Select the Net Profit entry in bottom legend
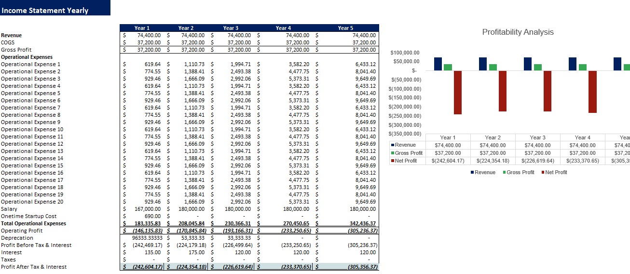The height and width of the screenshot is (274, 630). (556, 173)
